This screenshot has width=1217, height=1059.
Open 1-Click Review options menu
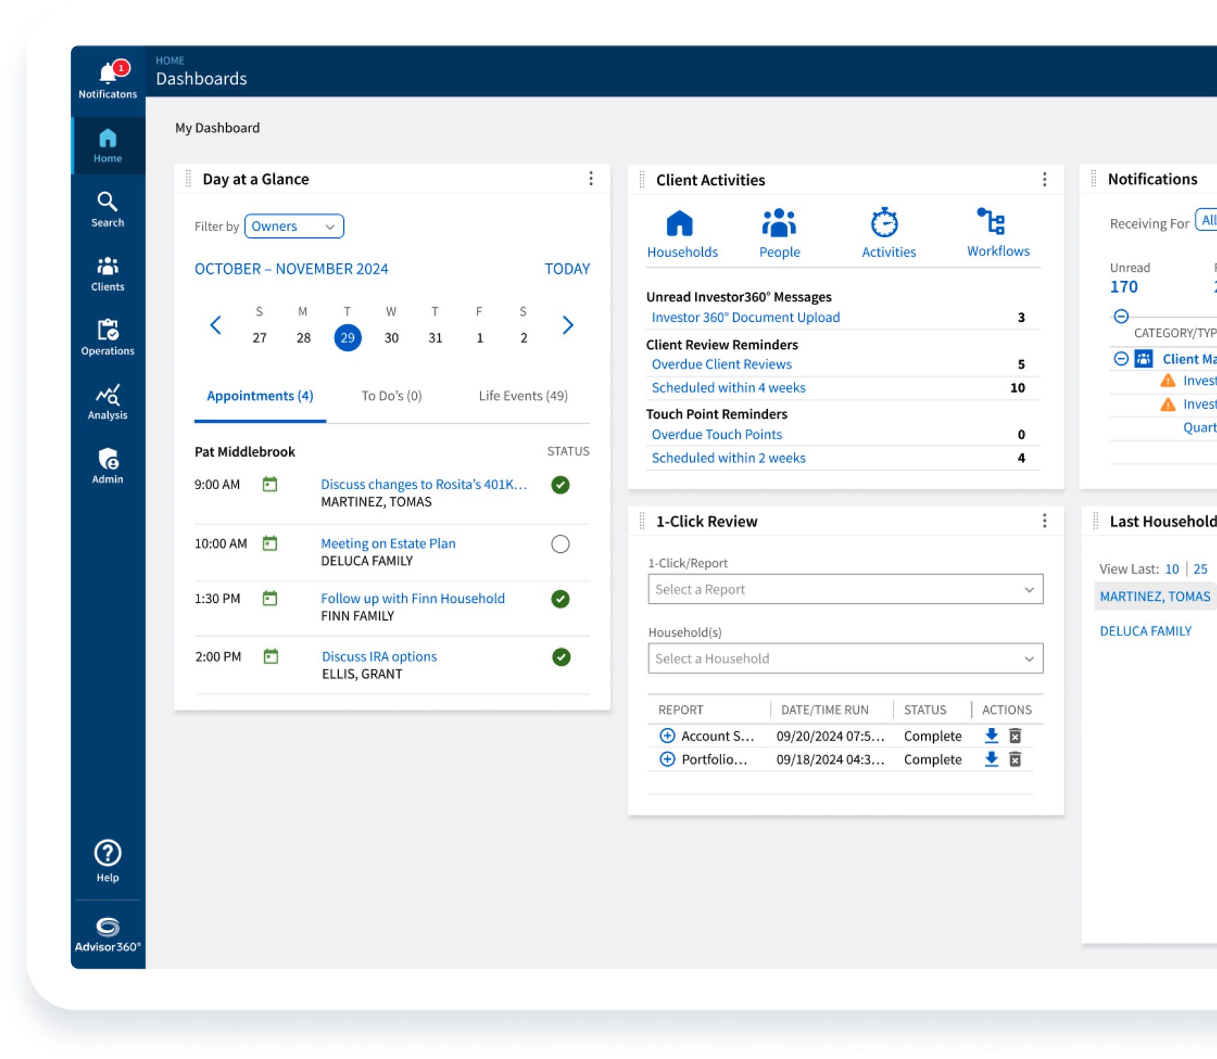[x=1044, y=521]
